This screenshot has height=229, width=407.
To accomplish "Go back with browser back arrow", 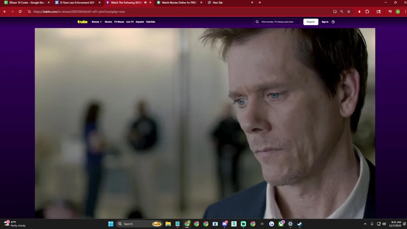I will 5,11.
